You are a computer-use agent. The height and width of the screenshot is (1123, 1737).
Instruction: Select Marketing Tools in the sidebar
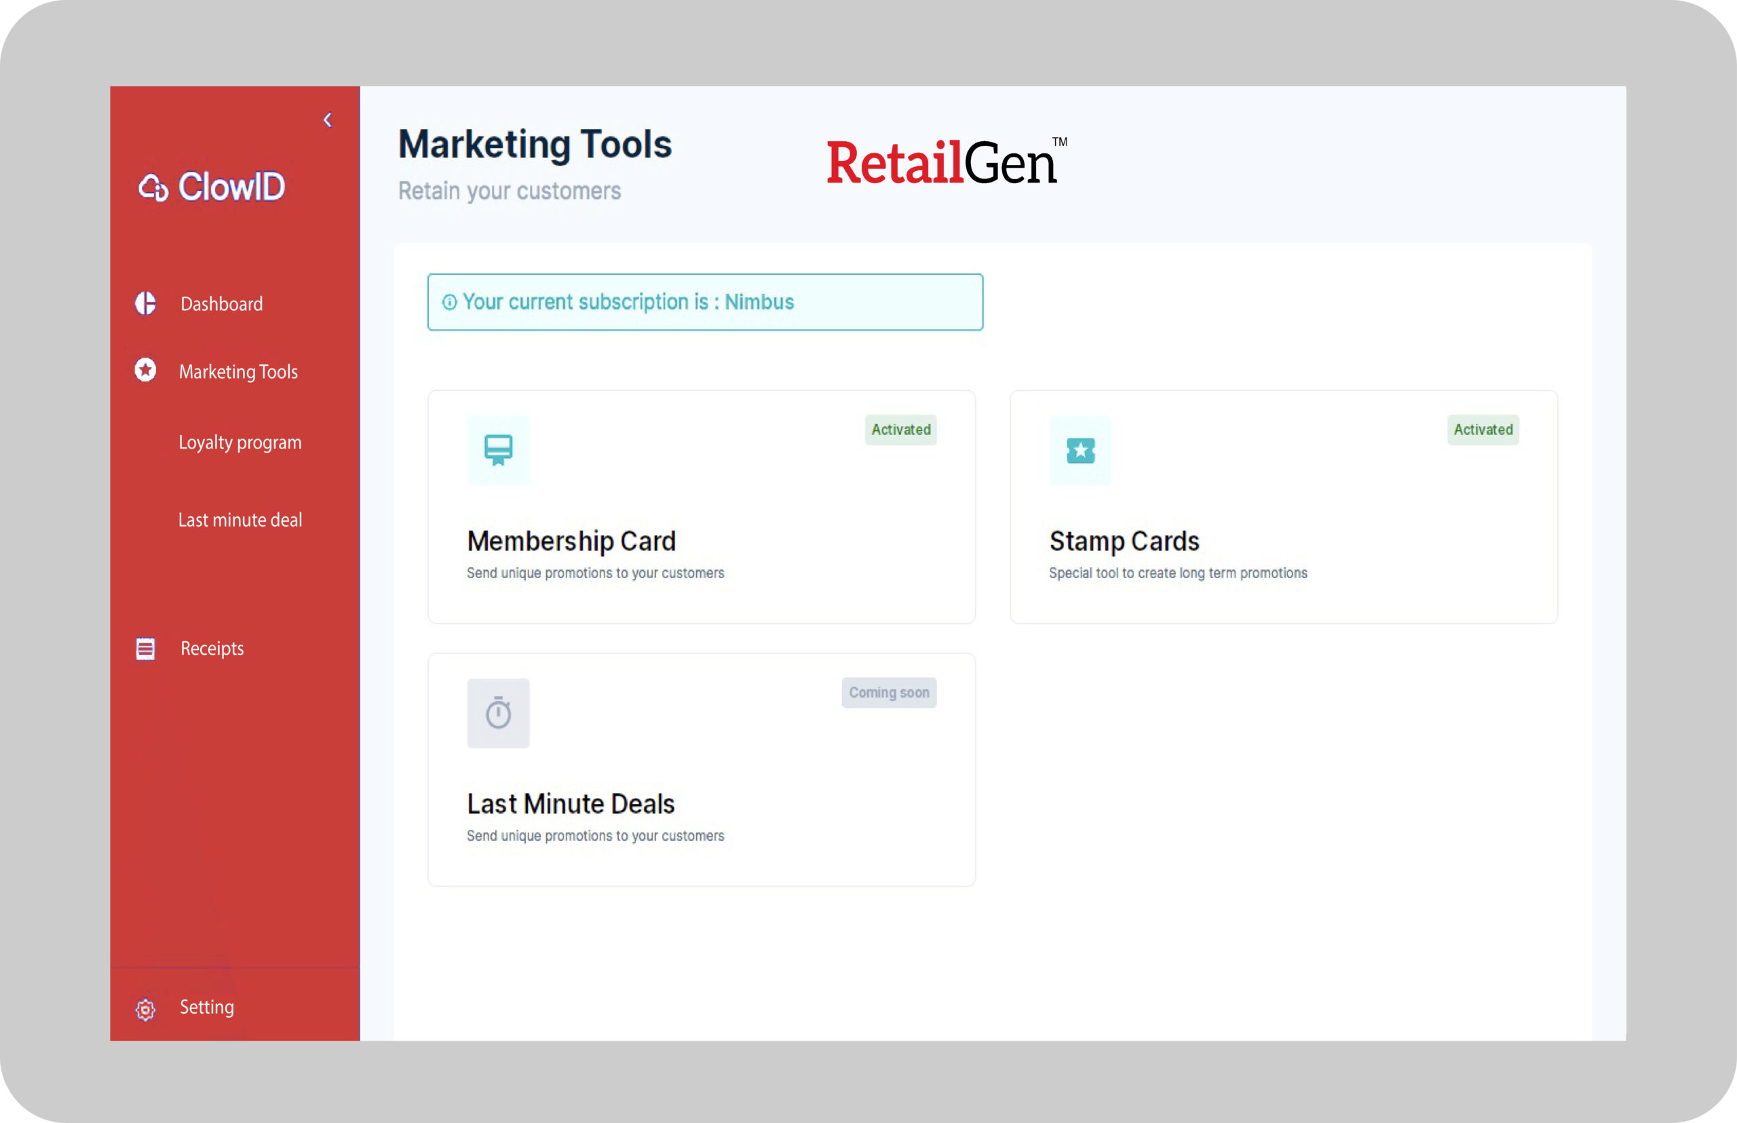[238, 372]
